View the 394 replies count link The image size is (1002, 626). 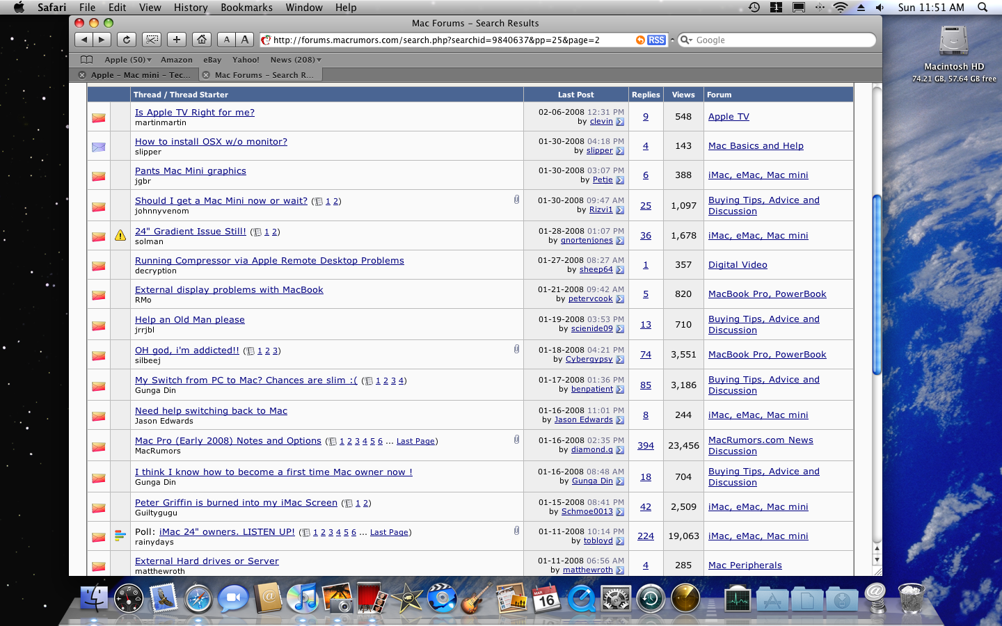[646, 445]
